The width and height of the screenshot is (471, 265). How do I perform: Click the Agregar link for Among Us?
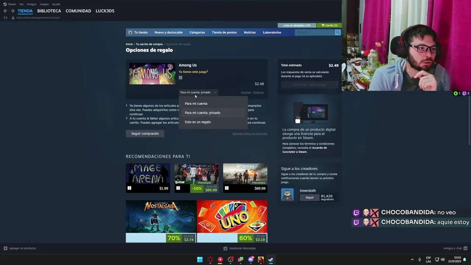[x=245, y=92]
